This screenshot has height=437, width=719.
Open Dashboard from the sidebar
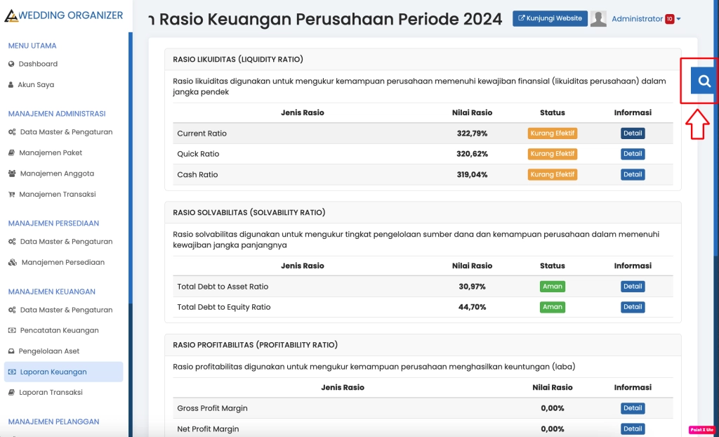point(38,64)
